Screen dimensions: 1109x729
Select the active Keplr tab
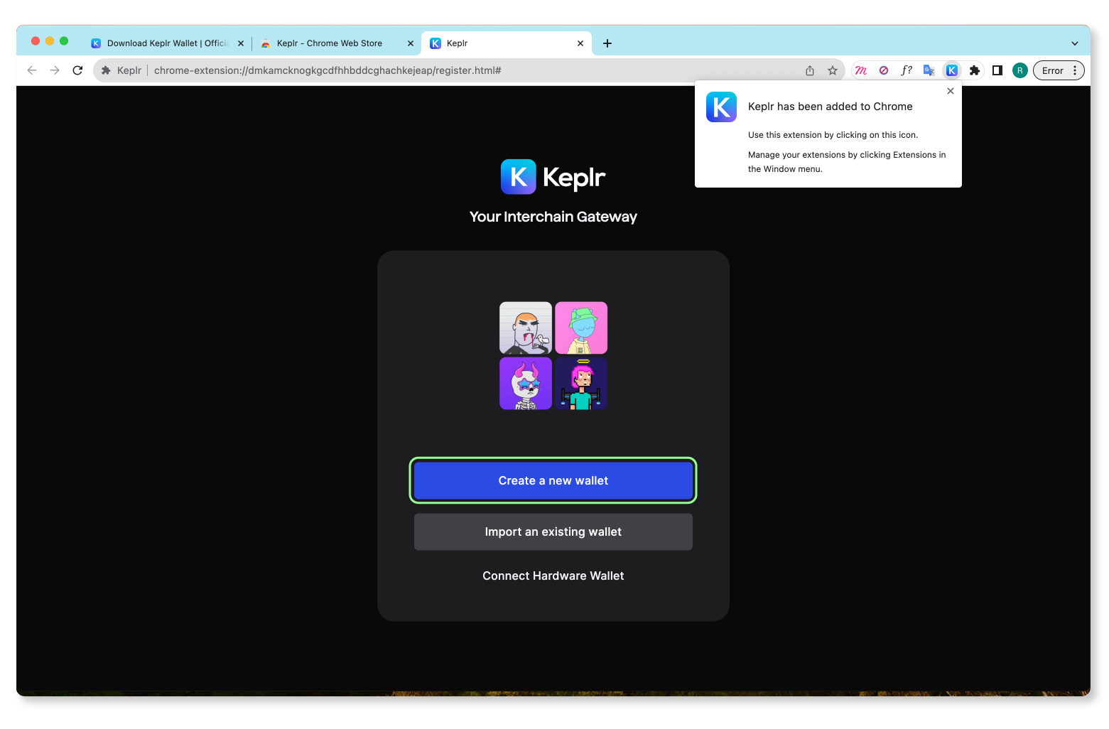506,43
